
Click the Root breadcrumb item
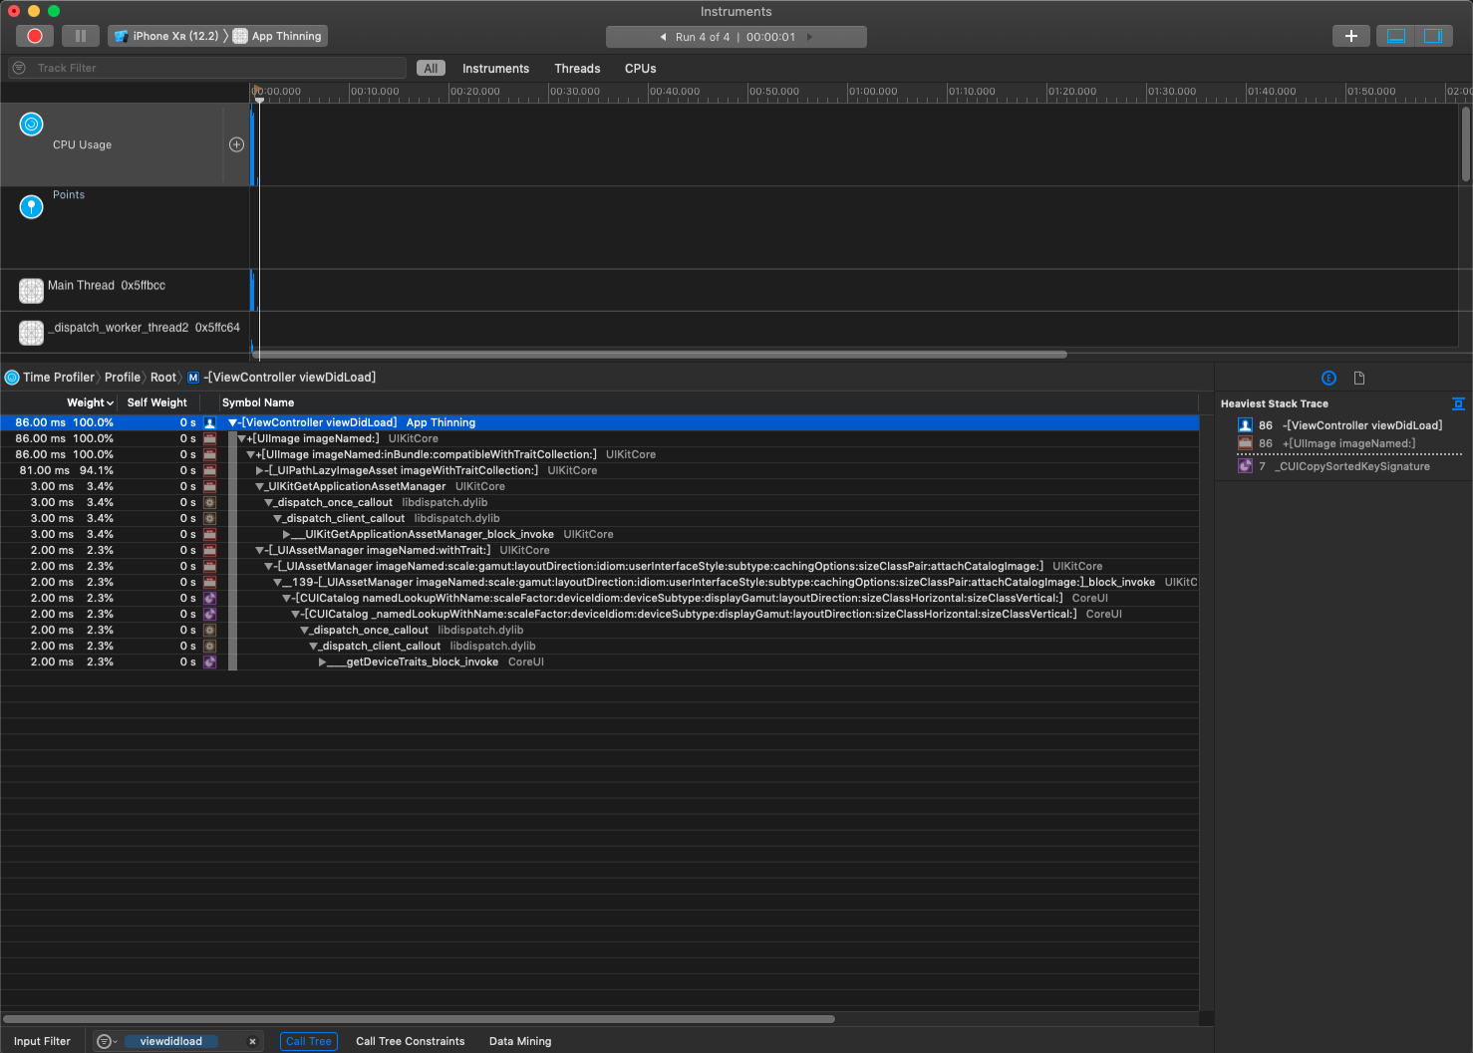click(162, 378)
